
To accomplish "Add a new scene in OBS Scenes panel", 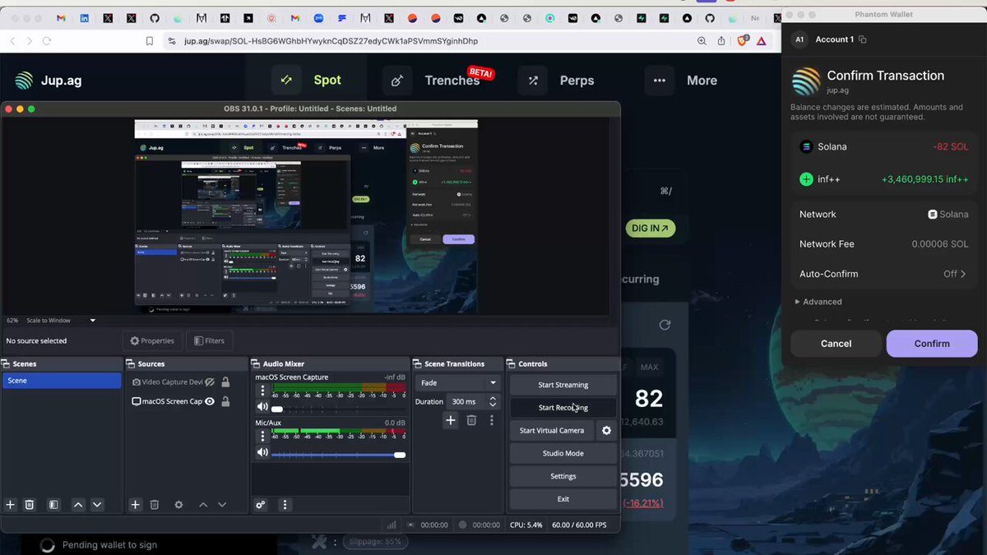I will pos(11,505).
